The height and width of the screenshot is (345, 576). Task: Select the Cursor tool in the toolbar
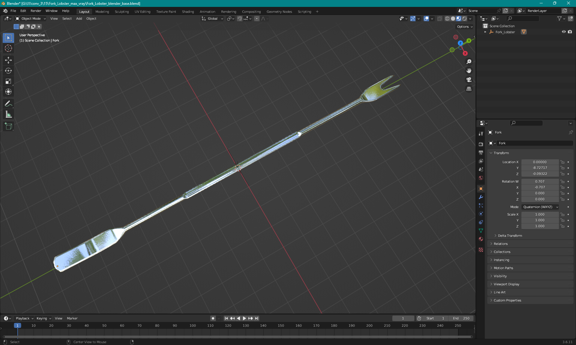pos(8,48)
